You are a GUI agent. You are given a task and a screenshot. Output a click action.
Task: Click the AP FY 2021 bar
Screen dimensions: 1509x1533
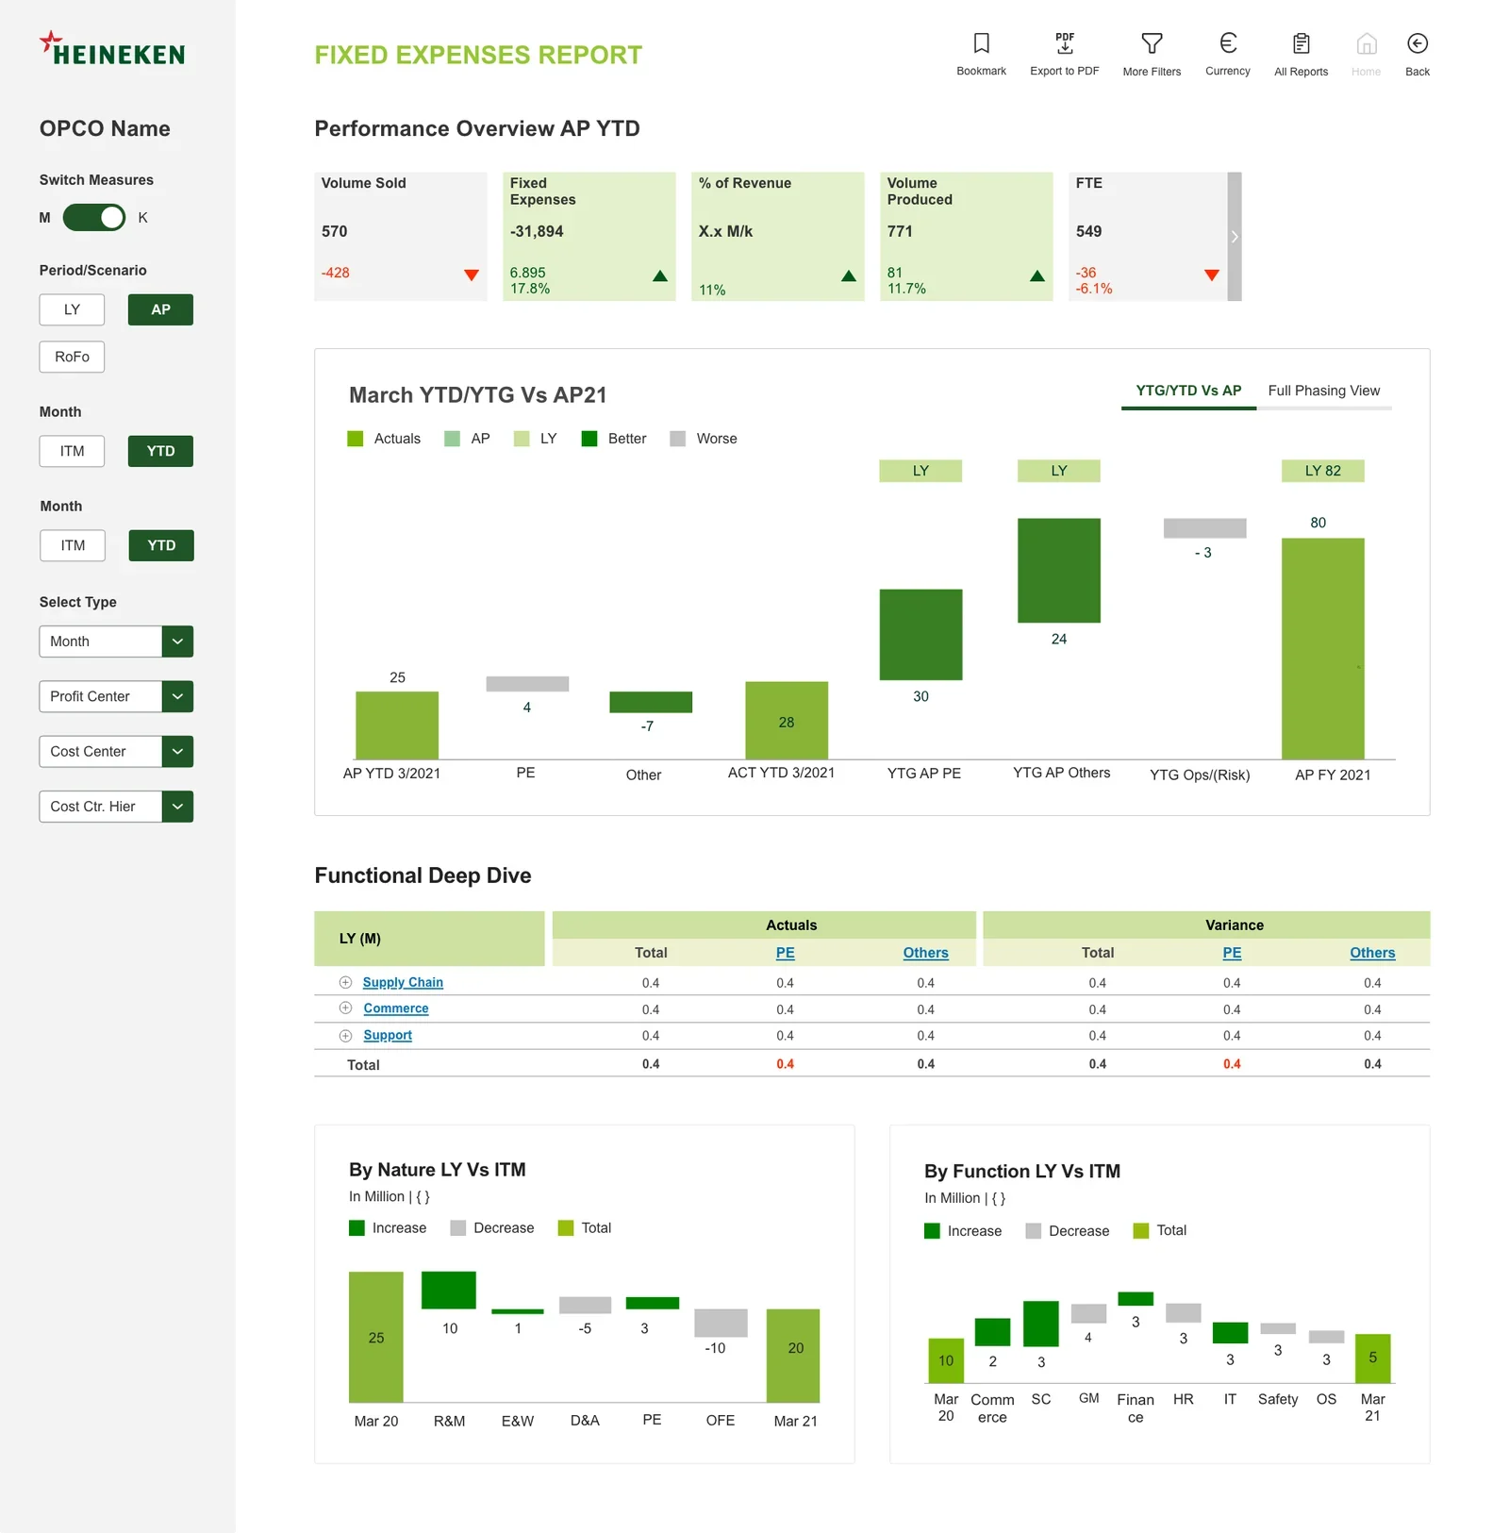coord(1322,648)
